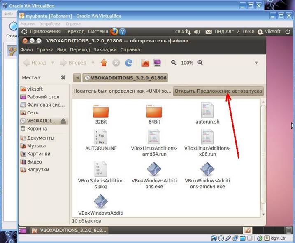Select Корзина in sidebar

click(x=44, y=129)
